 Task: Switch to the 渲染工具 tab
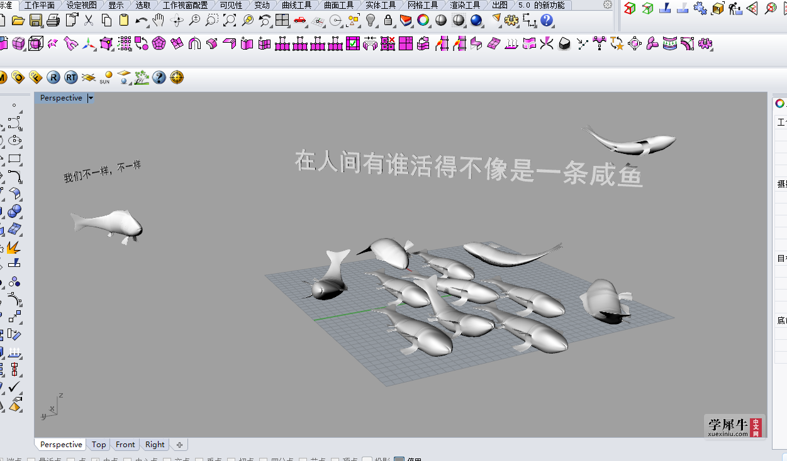[x=465, y=5]
